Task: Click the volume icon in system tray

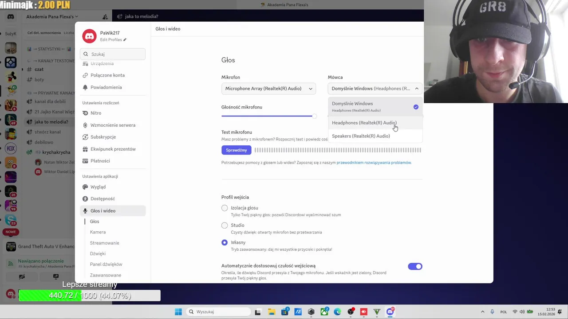Action: coord(522,312)
